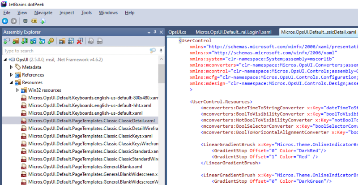
Task: Click Open assembly icon in Assembly Explorer
Action: [7, 41]
